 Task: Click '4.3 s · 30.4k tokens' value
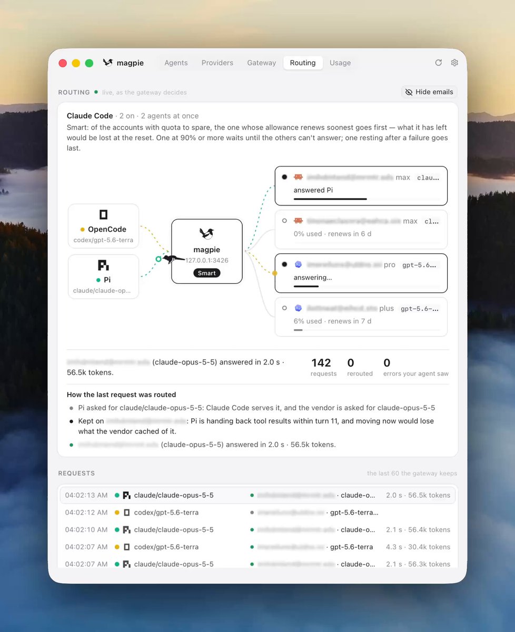418,547
